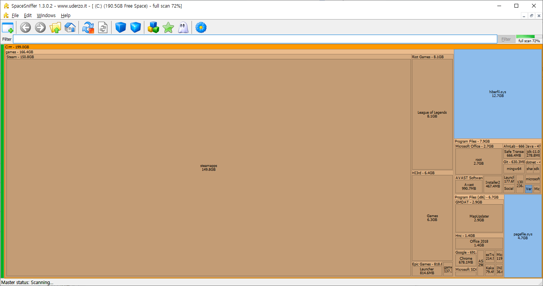Click the greyed Filter button
This screenshot has width=543, height=286.
[x=506, y=39]
